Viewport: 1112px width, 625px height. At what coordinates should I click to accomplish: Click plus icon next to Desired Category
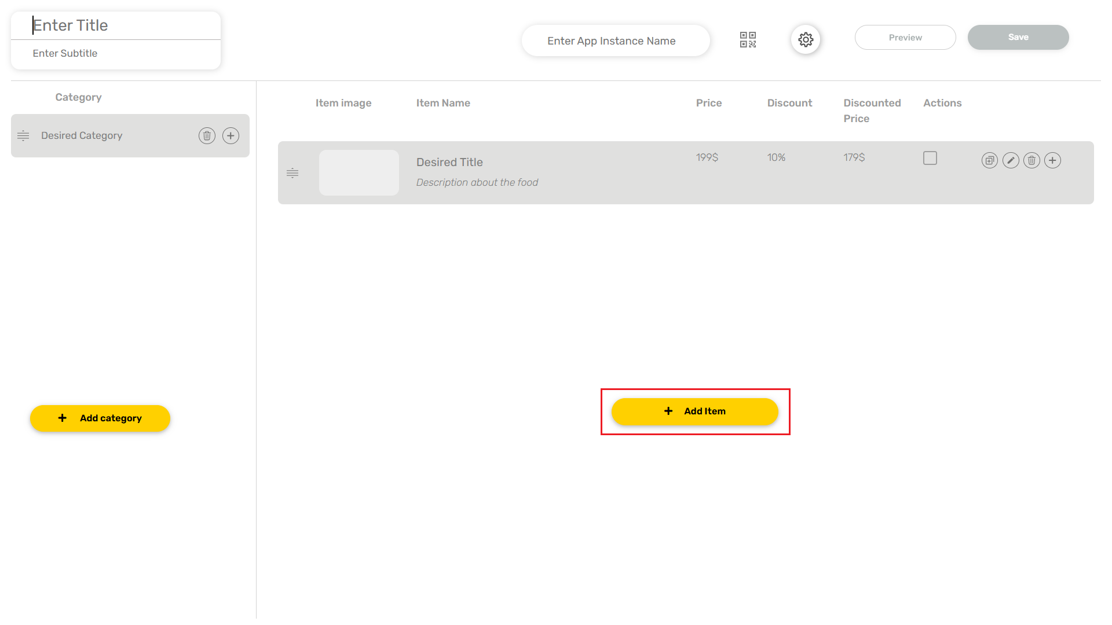tap(231, 135)
